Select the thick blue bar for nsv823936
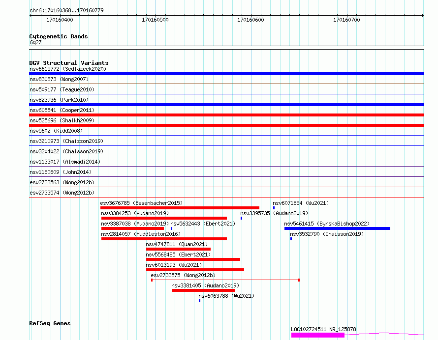 point(226,105)
